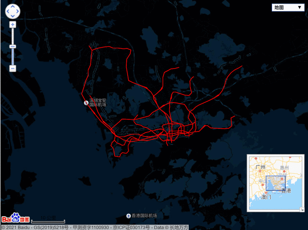Pan the map right with the right arrow
The height and width of the screenshot is (230, 308).
(18, 11)
